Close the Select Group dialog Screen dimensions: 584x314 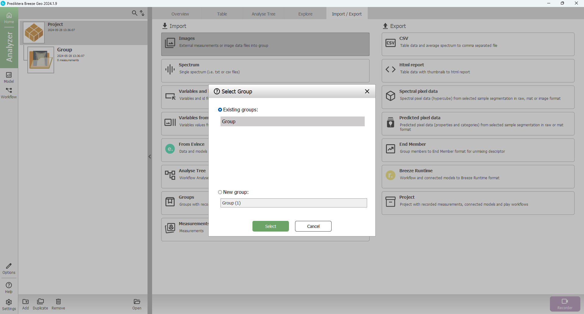tap(367, 92)
